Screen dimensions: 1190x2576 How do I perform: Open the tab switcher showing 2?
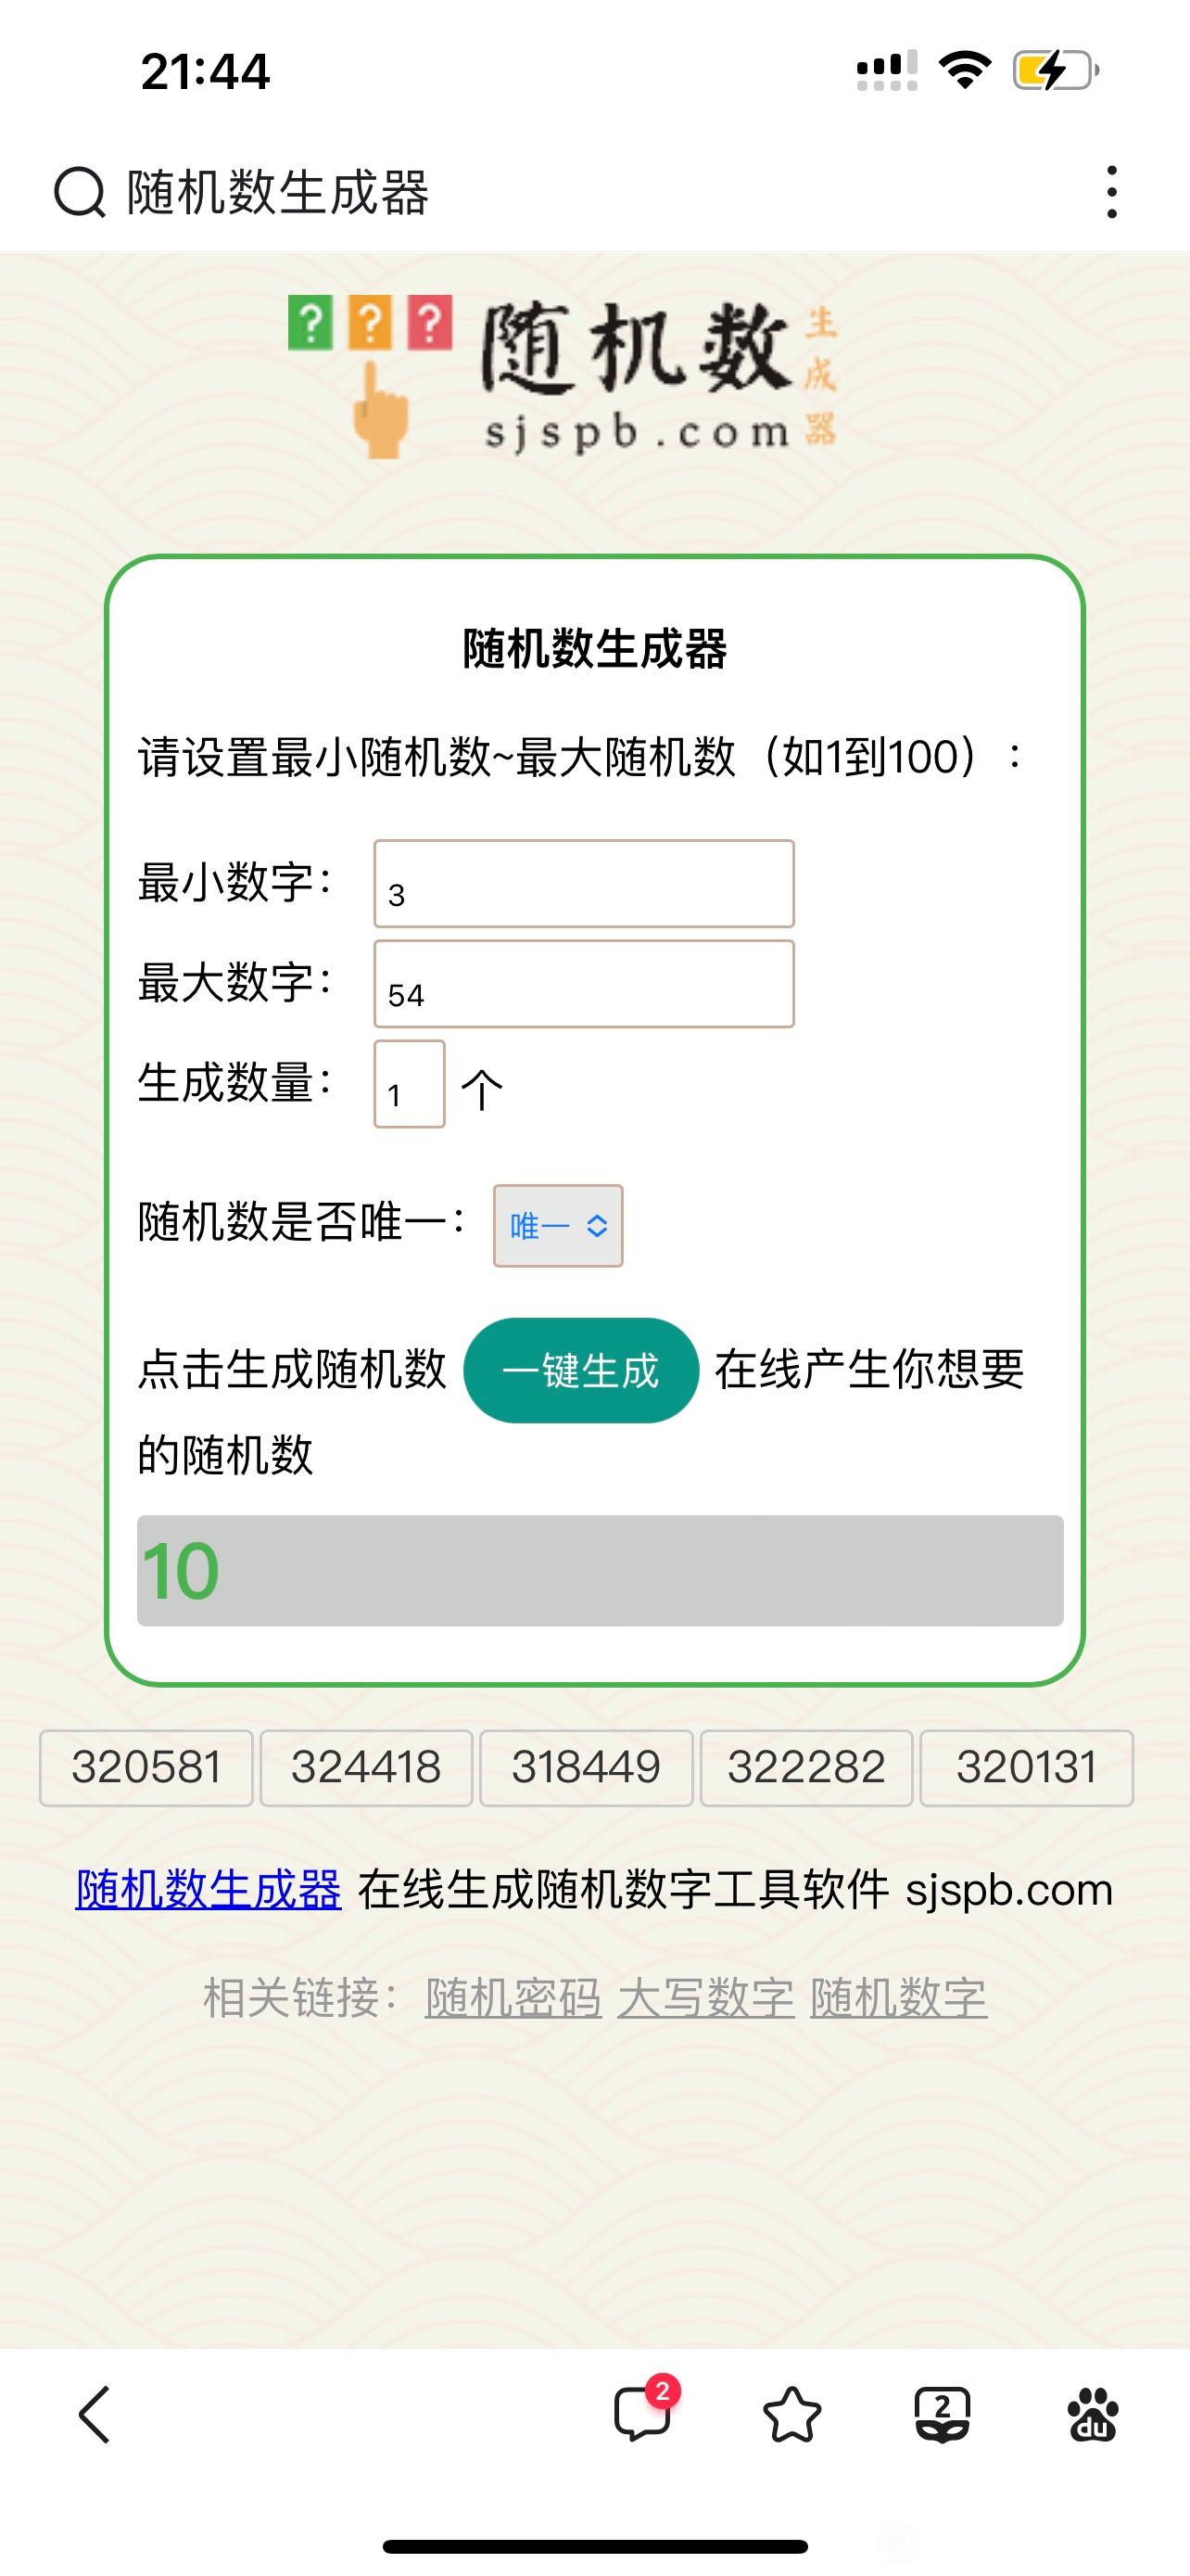tap(943, 2415)
